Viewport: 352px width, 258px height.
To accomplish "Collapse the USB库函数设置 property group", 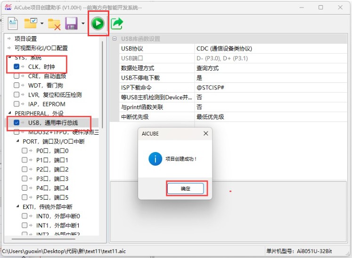I will 115,39.
